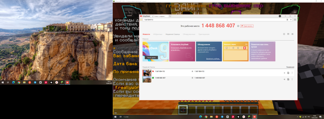
Task: Toggle favorite star for 1 567 894 113
Action: (x=192, y=71)
